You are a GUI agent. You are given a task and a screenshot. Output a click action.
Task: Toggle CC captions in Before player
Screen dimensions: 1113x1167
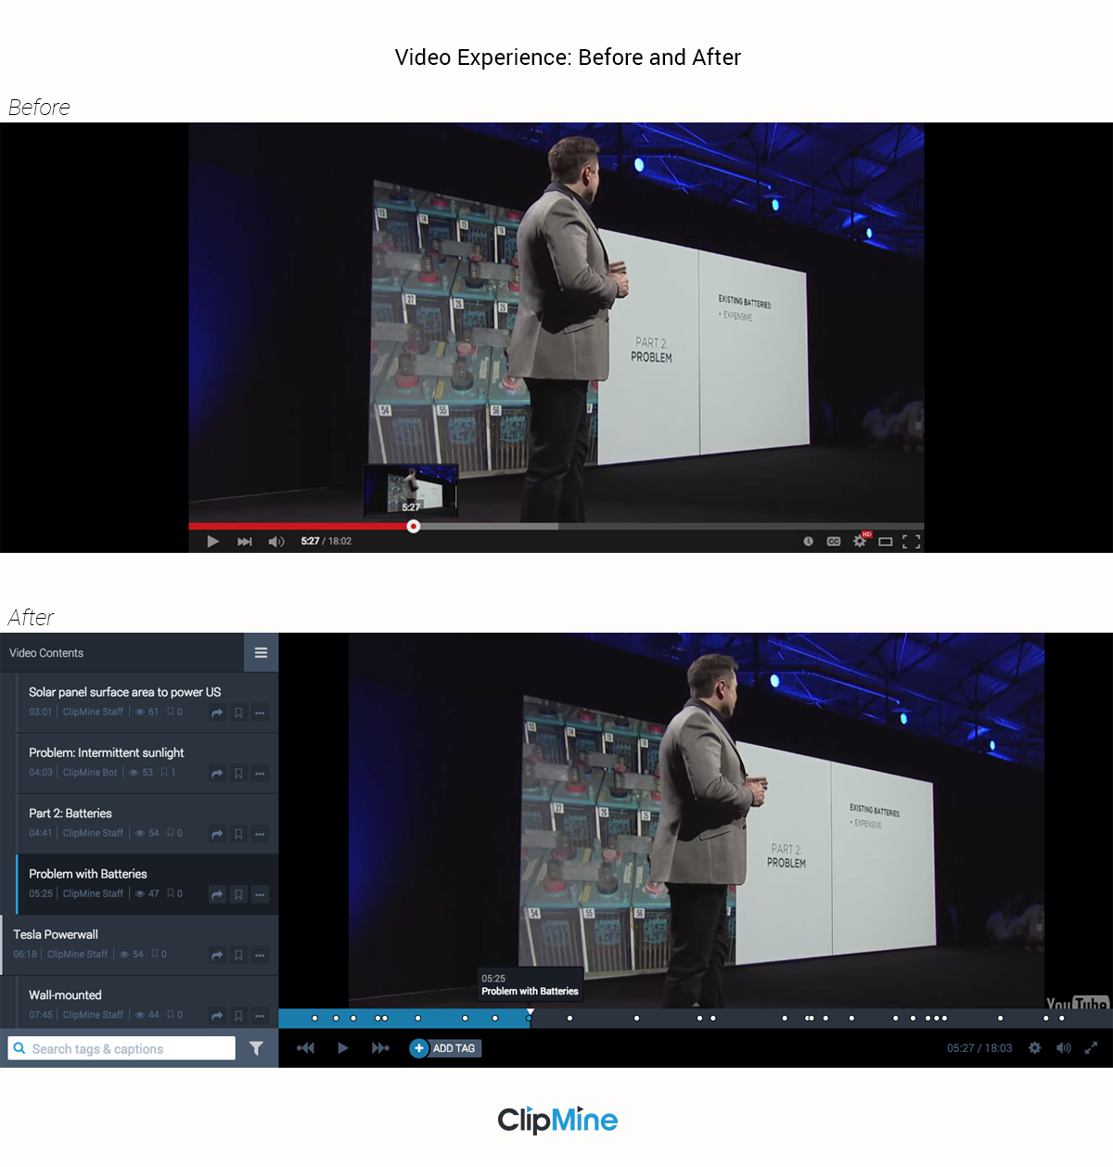[834, 541]
